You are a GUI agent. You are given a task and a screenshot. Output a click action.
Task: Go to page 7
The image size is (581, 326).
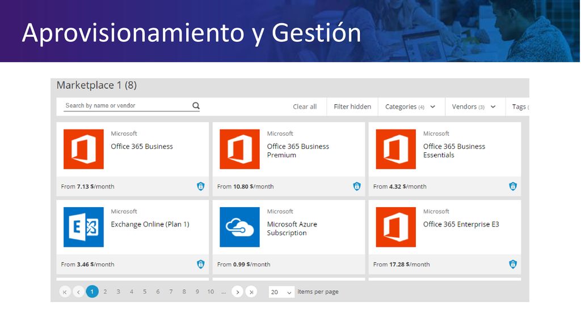pos(171,291)
